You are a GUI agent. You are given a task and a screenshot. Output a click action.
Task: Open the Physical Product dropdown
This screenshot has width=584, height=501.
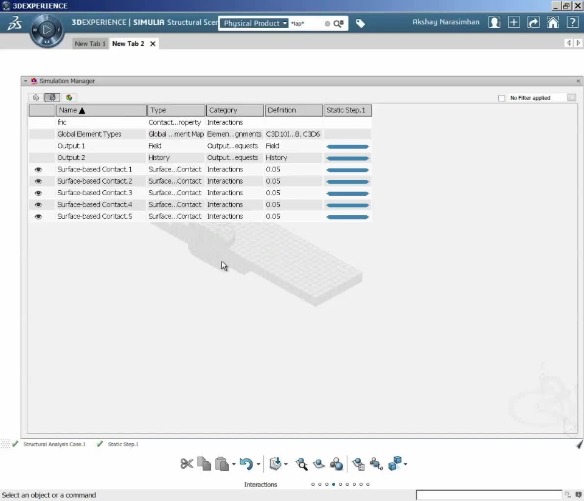pyautogui.click(x=254, y=23)
